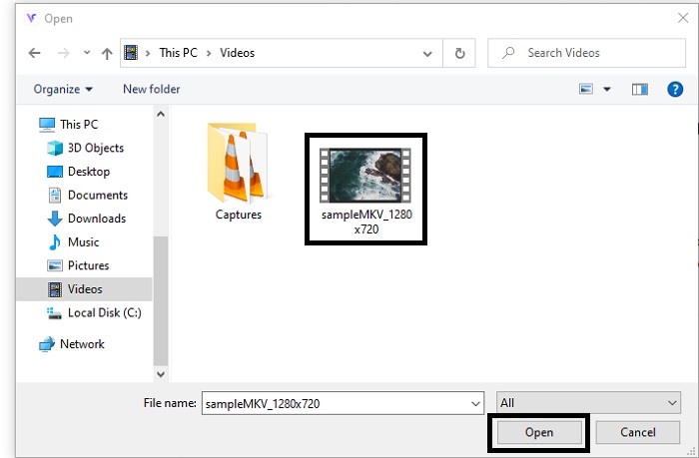Screen dimensions: 699x458
Task: Open the file type All dropdown
Action: (588, 403)
